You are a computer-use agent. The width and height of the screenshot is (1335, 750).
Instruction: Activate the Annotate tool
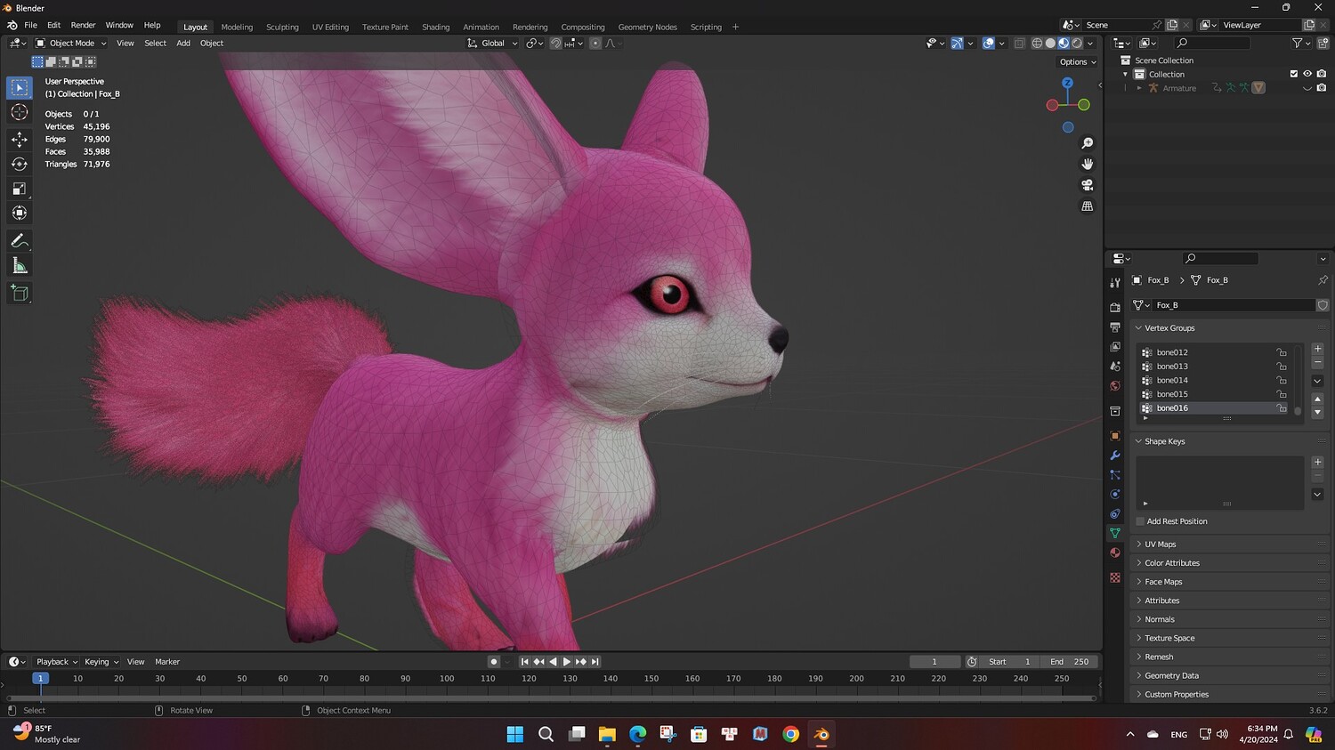[19, 241]
